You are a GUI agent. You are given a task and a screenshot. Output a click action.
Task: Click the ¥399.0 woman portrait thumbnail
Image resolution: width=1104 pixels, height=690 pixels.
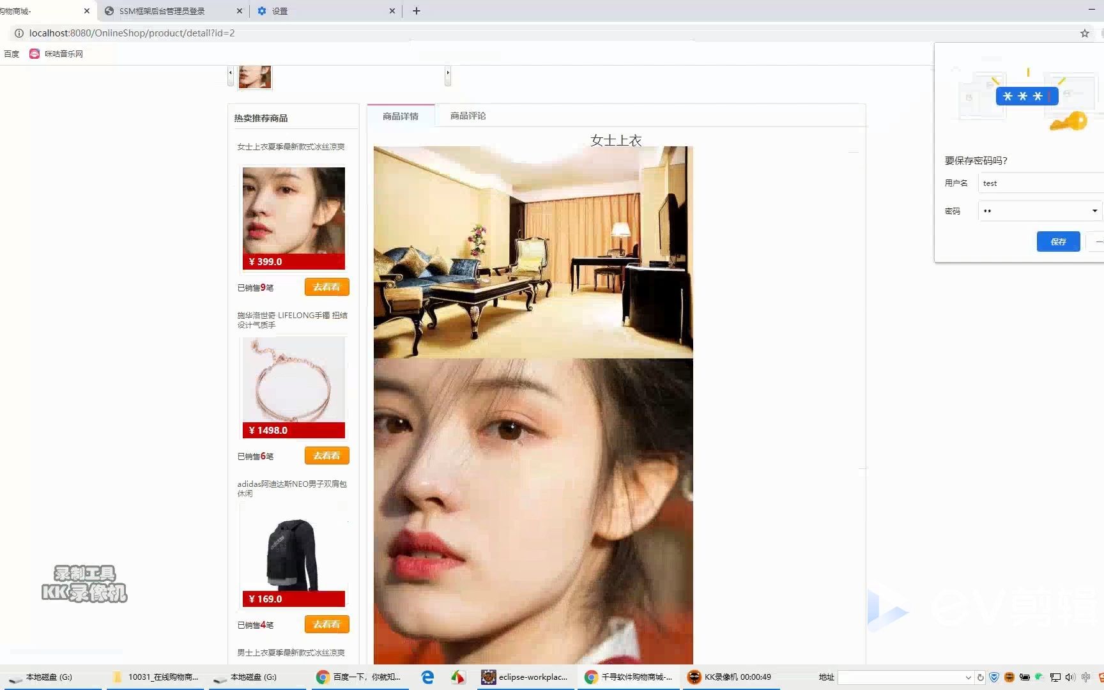(x=293, y=218)
